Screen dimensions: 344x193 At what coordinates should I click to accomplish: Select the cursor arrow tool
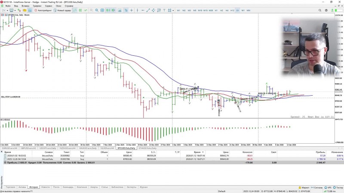[126, 10]
